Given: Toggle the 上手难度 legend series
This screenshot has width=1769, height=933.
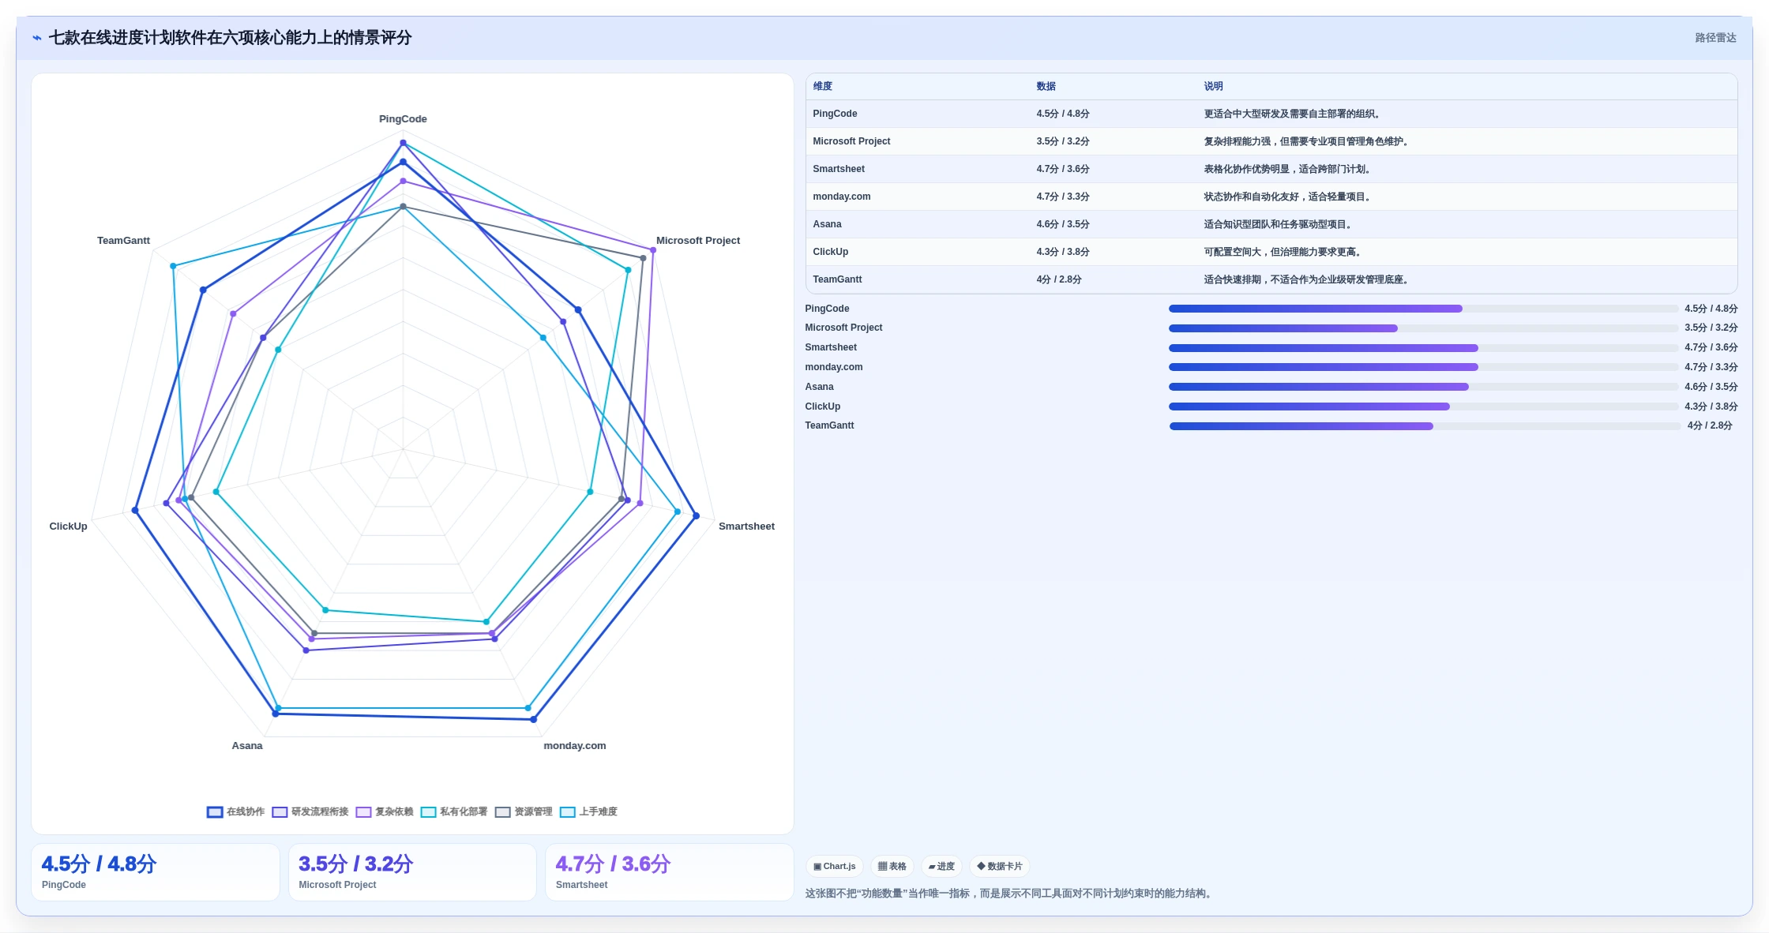Looking at the screenshot, I should 588,811.
